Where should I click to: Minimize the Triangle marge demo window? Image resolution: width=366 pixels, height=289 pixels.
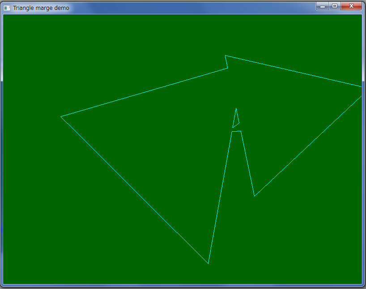322,6
